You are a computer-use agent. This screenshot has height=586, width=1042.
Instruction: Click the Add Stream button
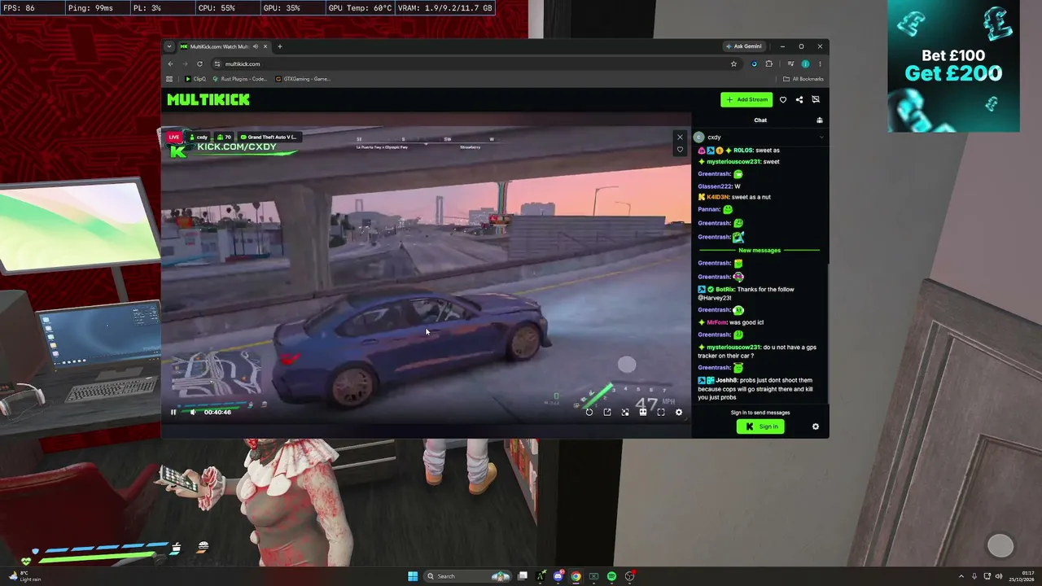746,99
